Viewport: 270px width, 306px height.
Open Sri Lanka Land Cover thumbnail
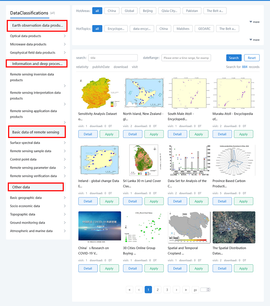coord(143,160)
